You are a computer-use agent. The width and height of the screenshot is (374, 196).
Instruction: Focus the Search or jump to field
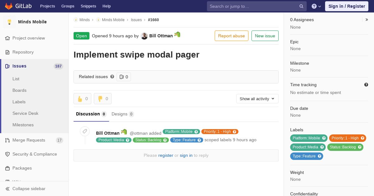[257, 6]
